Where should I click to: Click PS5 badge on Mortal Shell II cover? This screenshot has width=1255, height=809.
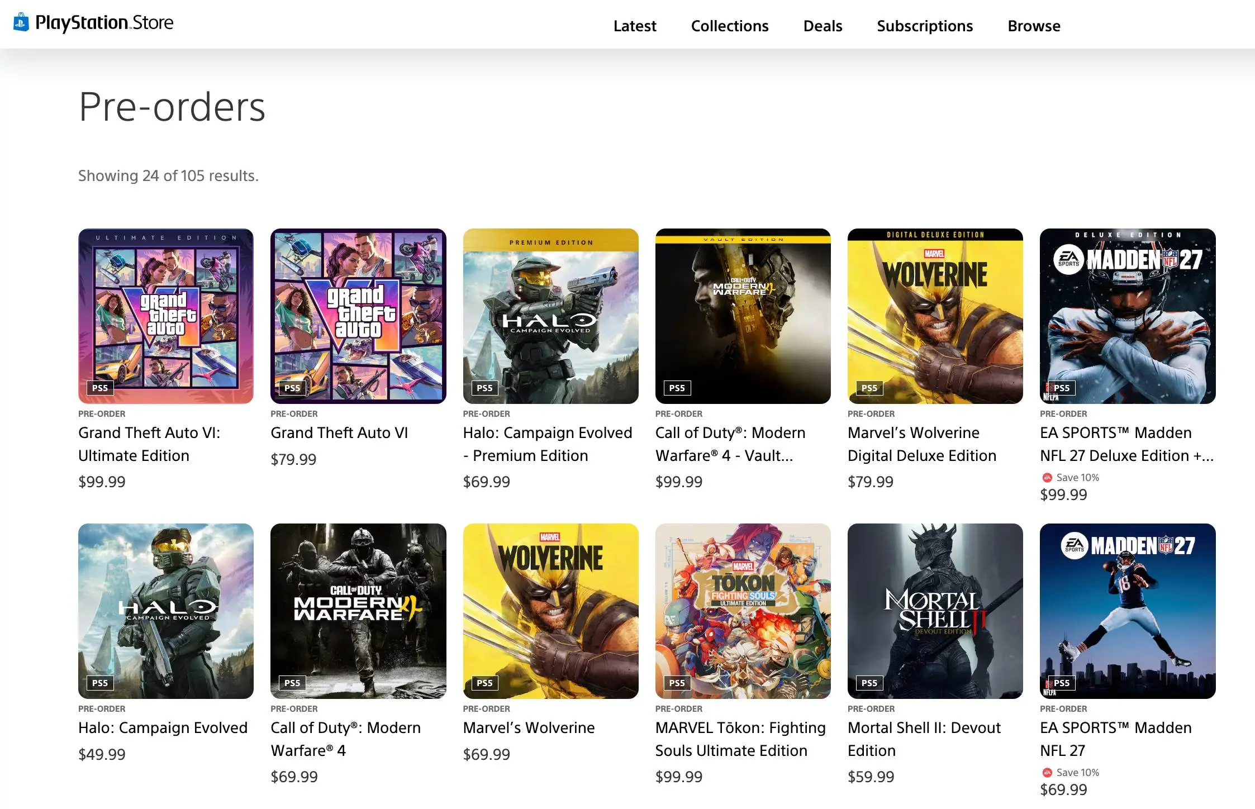coord(869,683)
